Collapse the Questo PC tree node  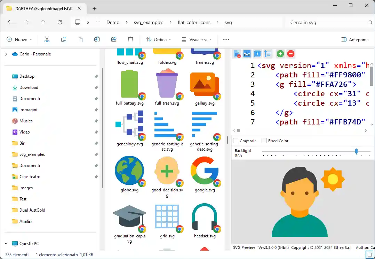(x=6, y=244)
